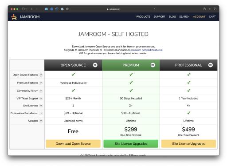Go back using browser back arrow
Viewport: 227px width, 166px height.
tap(31, 9)
